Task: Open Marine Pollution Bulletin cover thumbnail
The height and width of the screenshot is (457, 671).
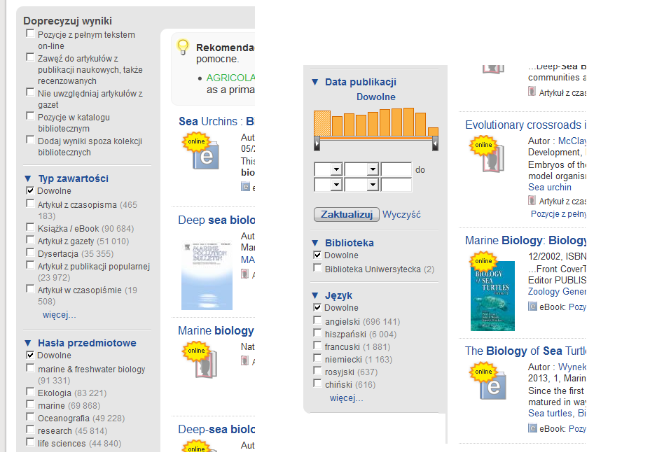Action: pyautogui.click(x=207, y=276)
